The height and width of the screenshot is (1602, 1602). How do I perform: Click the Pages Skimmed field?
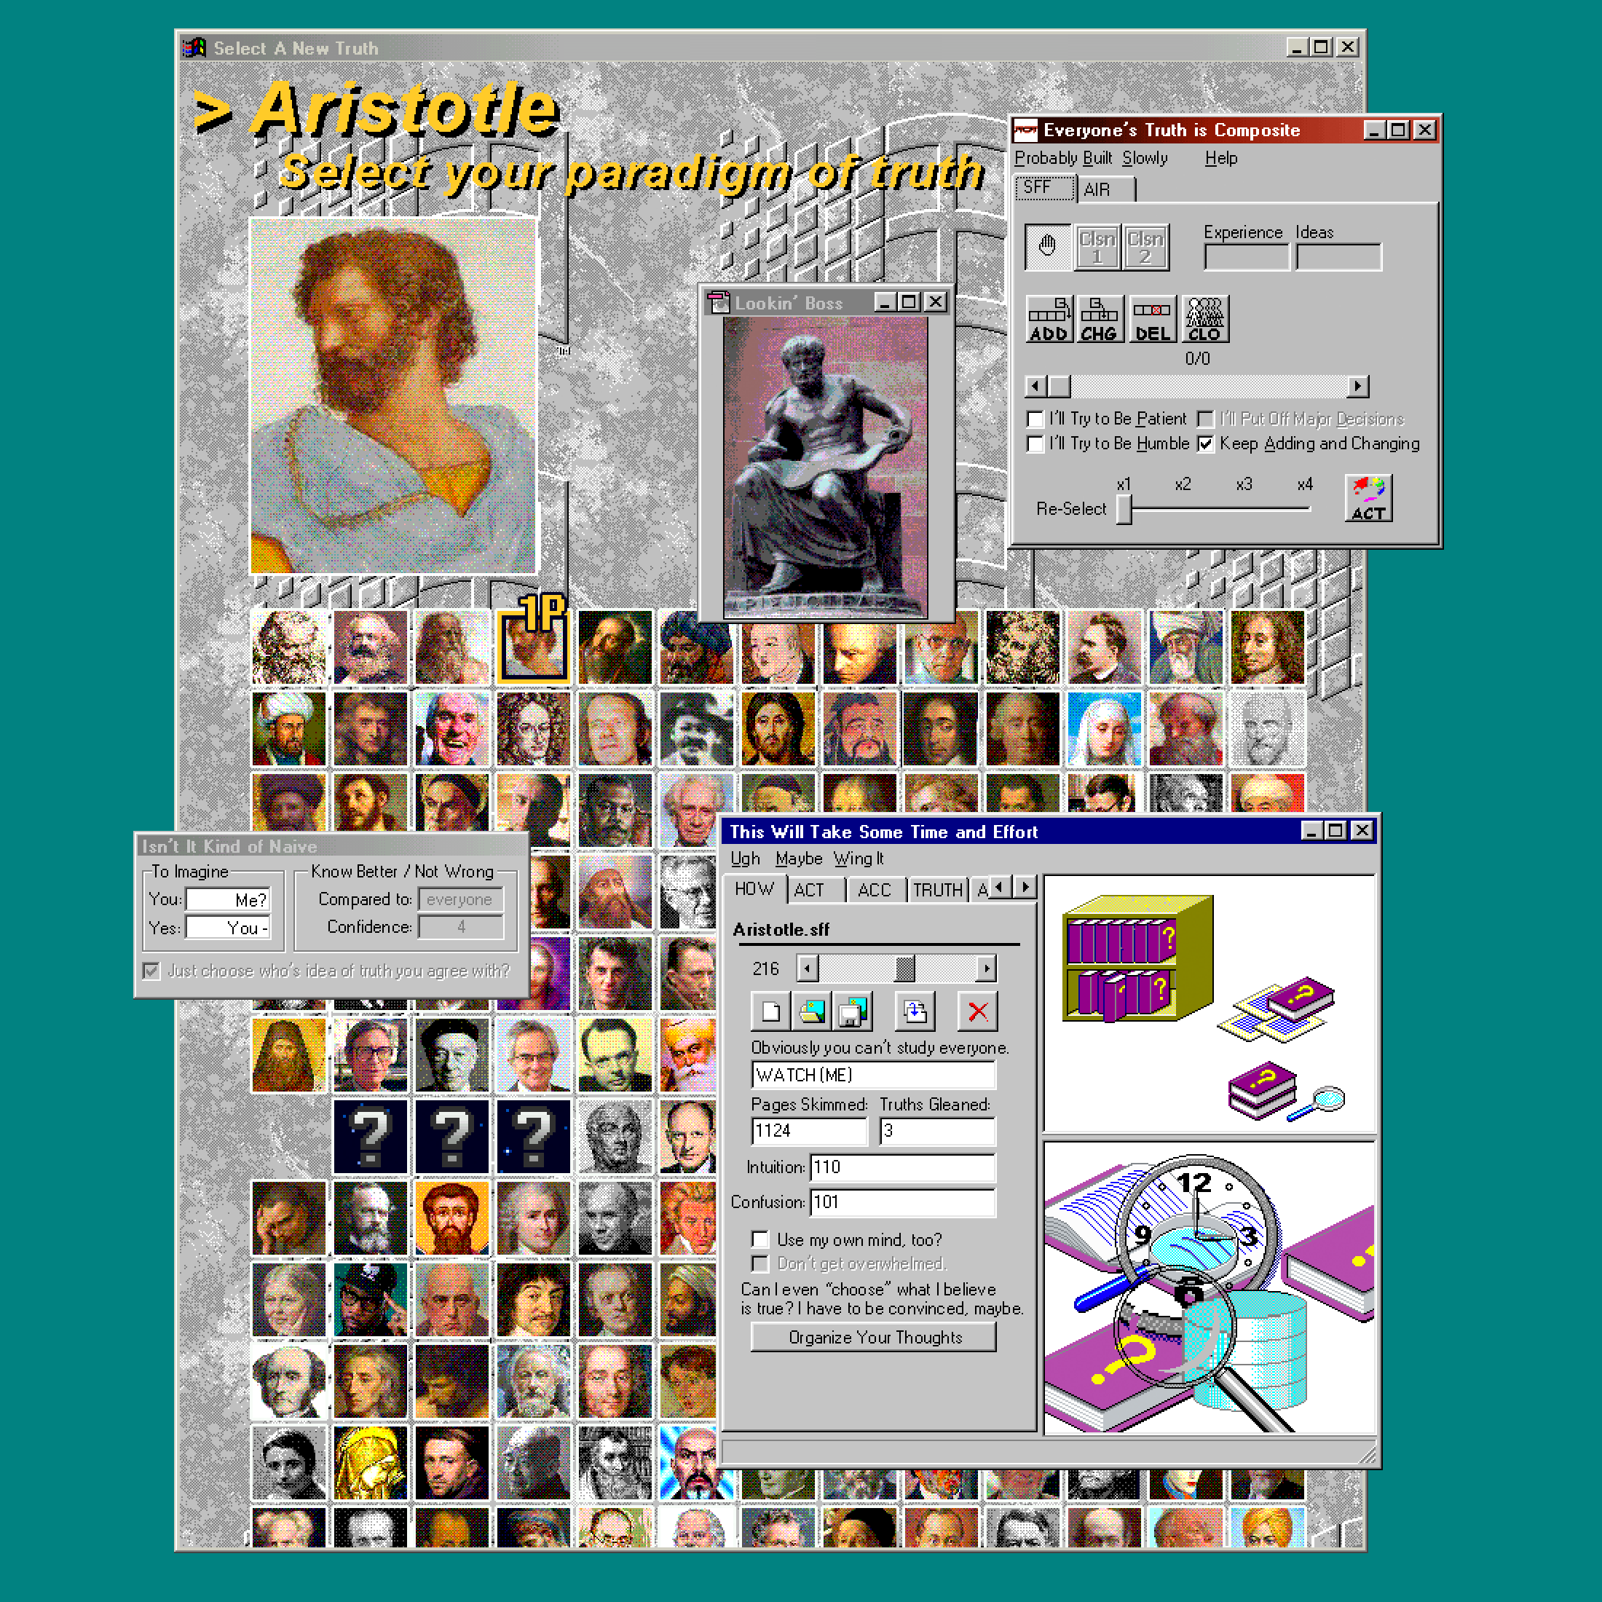809,1130
